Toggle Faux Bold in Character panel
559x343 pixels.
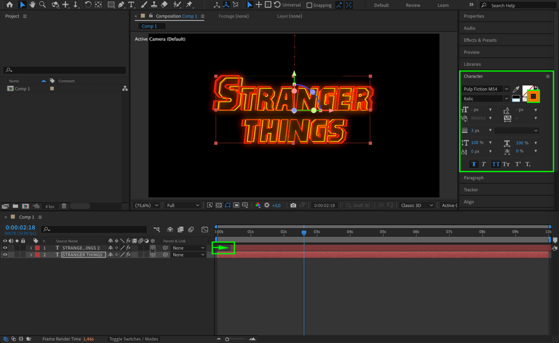click(473, 164)
